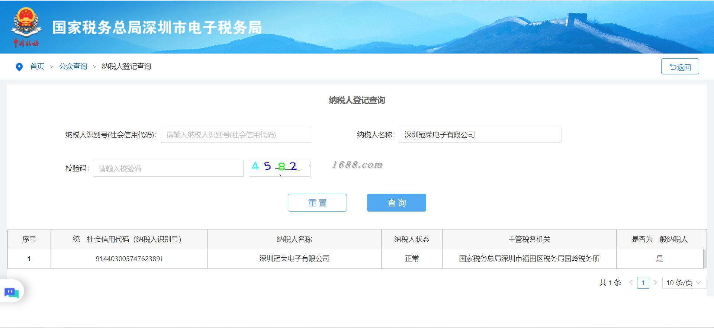Viewport: 714px width, 328px height.
Task: Click the 国家税务总局深圳市福田区税务局园岭税务所 cell
Action: pyautogui.click(x=529, y=258)
